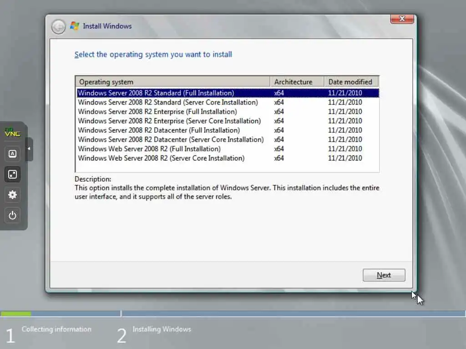
Task: Sort by Operating system column header
Action: tap(172, 82)
